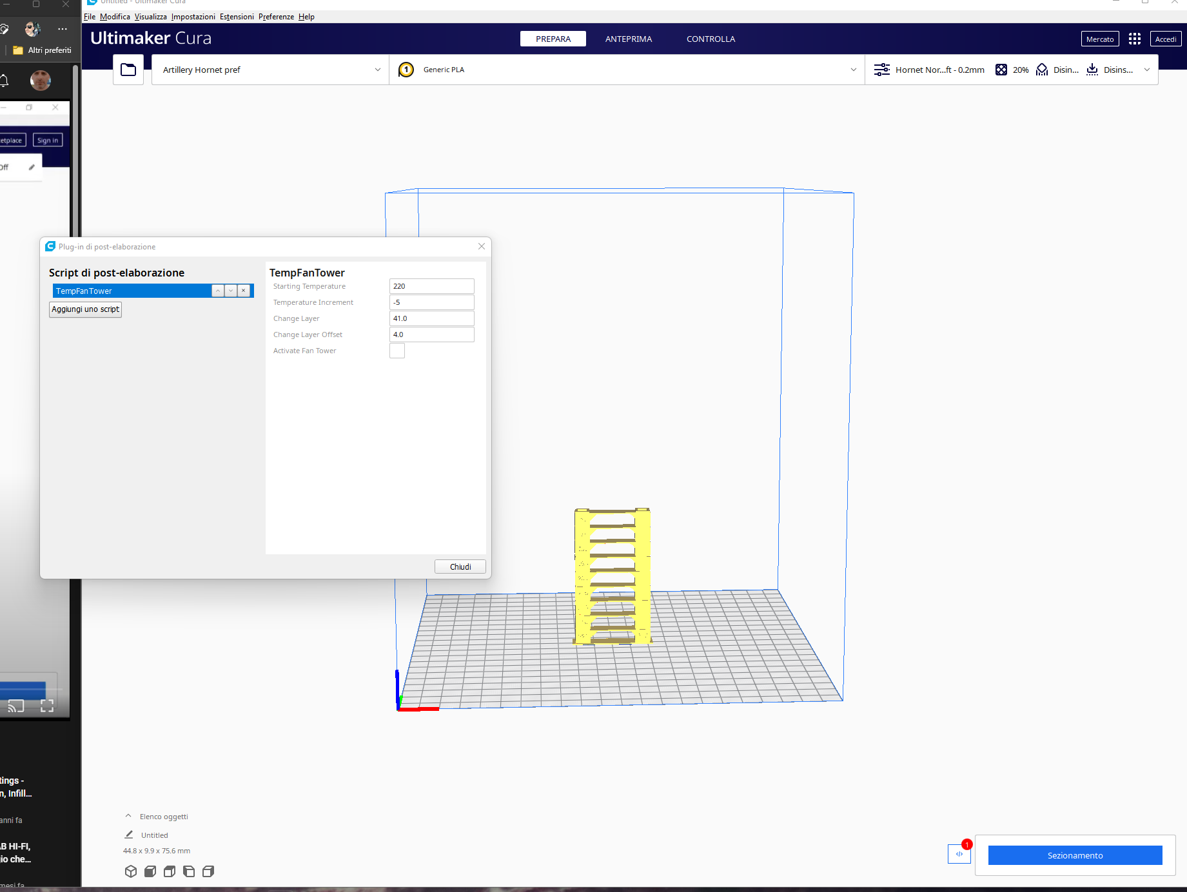
Task: Click the Mercato button
Action: coord(1100,39)
